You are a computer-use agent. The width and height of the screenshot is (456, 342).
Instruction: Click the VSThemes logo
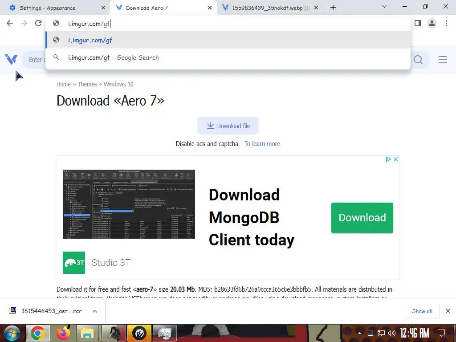[x=11, y=60]
